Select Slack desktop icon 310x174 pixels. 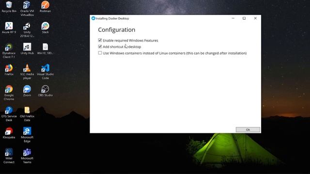[x=45, y=28]
